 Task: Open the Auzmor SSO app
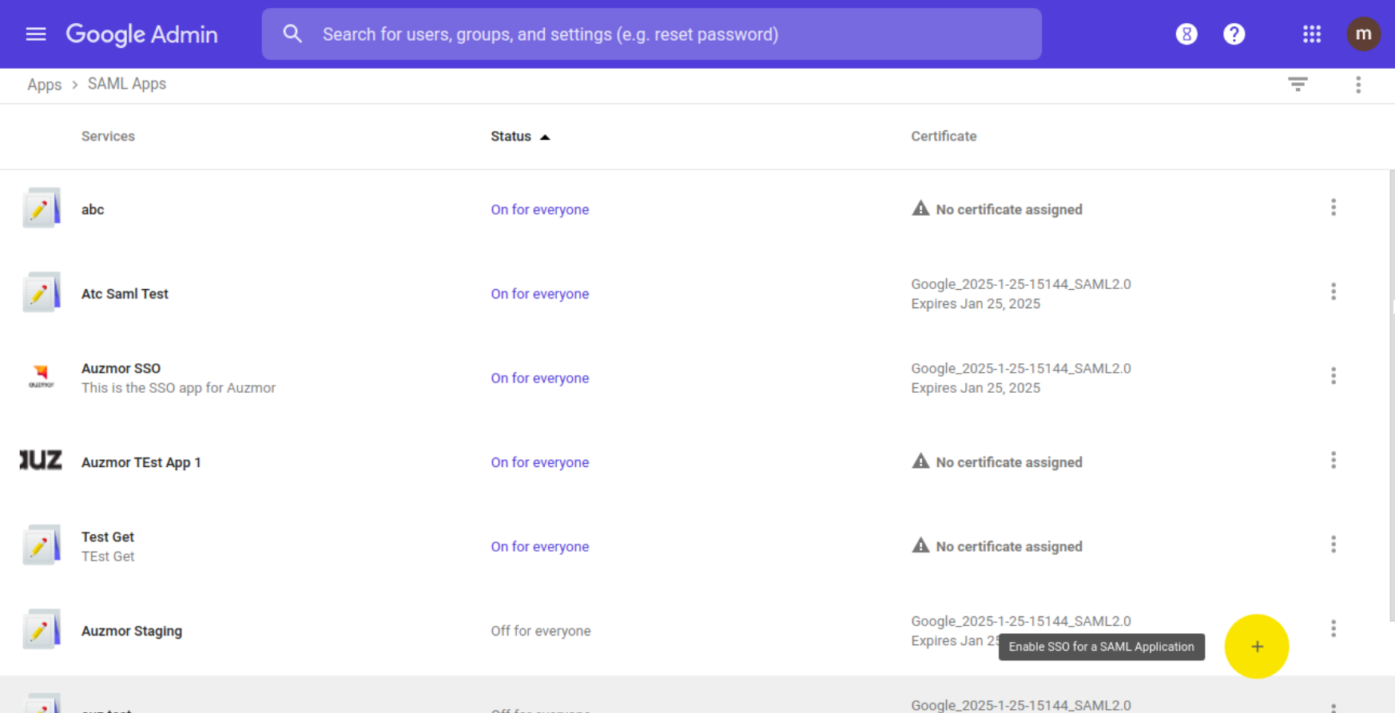[121, 368]
